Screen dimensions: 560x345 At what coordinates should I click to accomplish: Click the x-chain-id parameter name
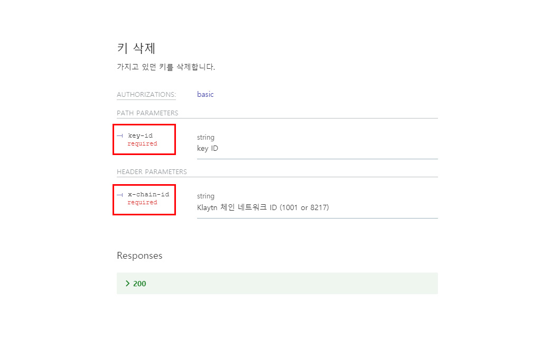coord(148,194)
